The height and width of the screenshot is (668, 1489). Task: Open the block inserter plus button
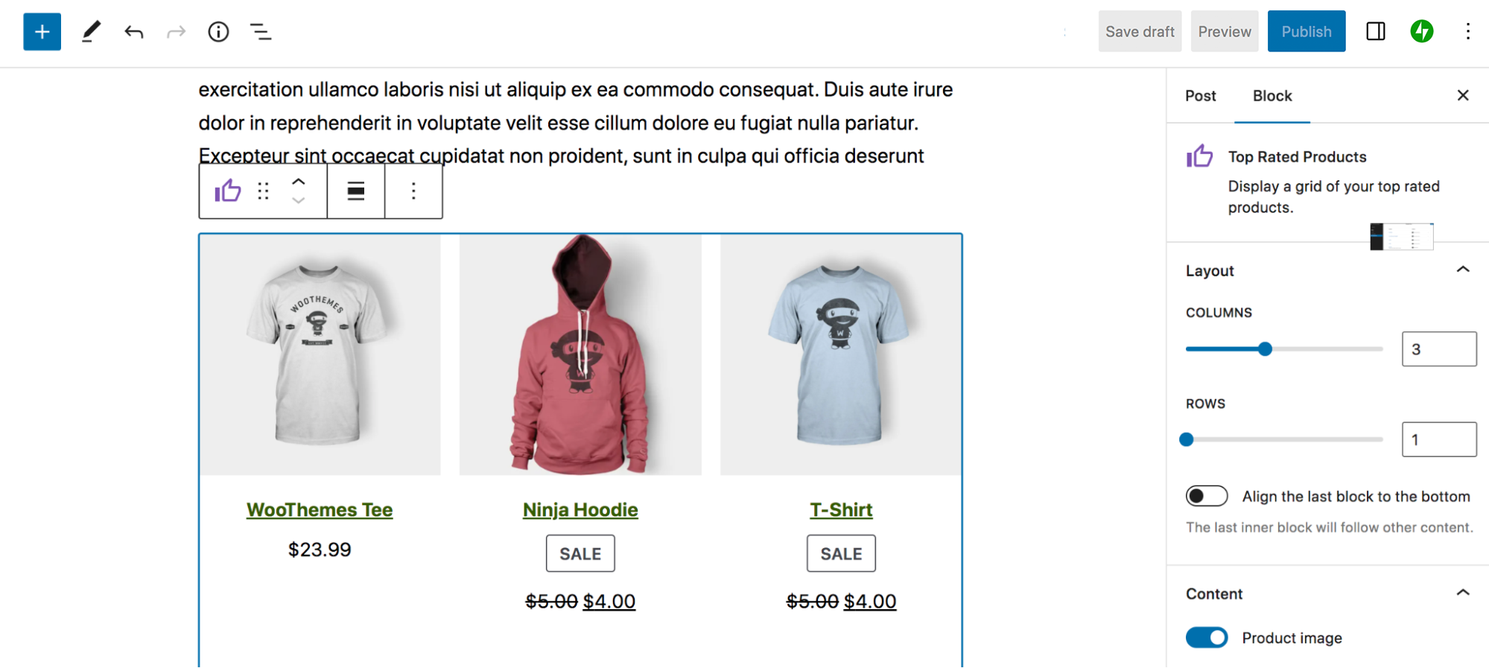coord(42,32)
